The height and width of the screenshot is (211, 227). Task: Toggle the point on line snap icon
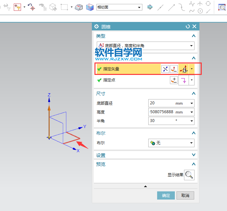(x=208, y=11)
